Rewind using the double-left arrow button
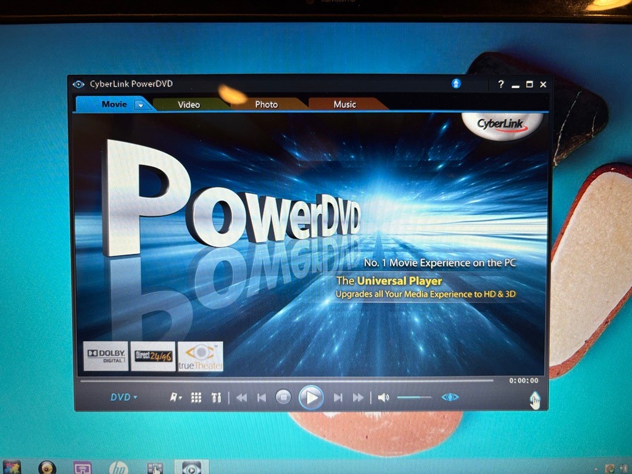The width and height of the screenshot is (632, 474). 241,398
